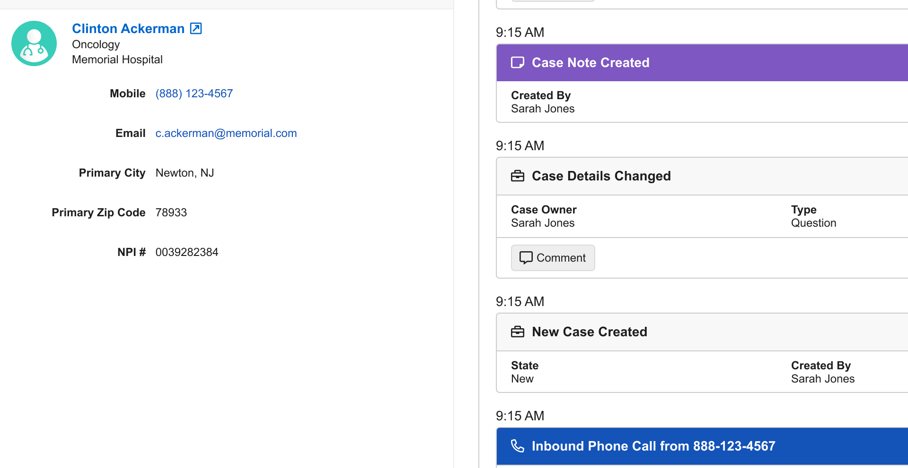Open external link icon beside Clinton Ackerman
Image resolution: width=908 pixels, height=468 pixels.
(x=196, y=29)
